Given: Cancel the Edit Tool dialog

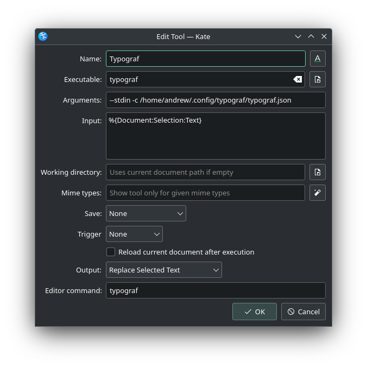Looking at the screenshot, I should [x=303, y=312].
